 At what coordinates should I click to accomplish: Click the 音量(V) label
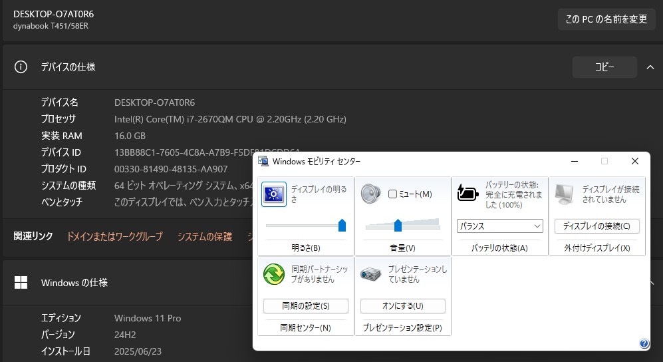[402, 248]
